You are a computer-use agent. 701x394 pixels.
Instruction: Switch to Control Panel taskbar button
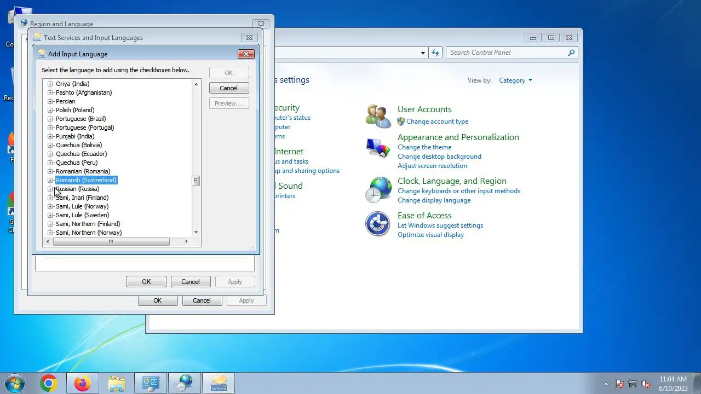pyautogui.click(x=150, y=383)
